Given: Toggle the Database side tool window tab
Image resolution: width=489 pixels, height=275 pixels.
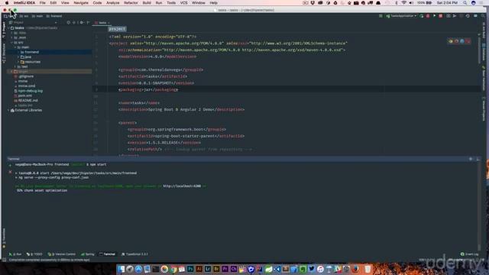Looking at the screenshot, I should tap(484, 53).
